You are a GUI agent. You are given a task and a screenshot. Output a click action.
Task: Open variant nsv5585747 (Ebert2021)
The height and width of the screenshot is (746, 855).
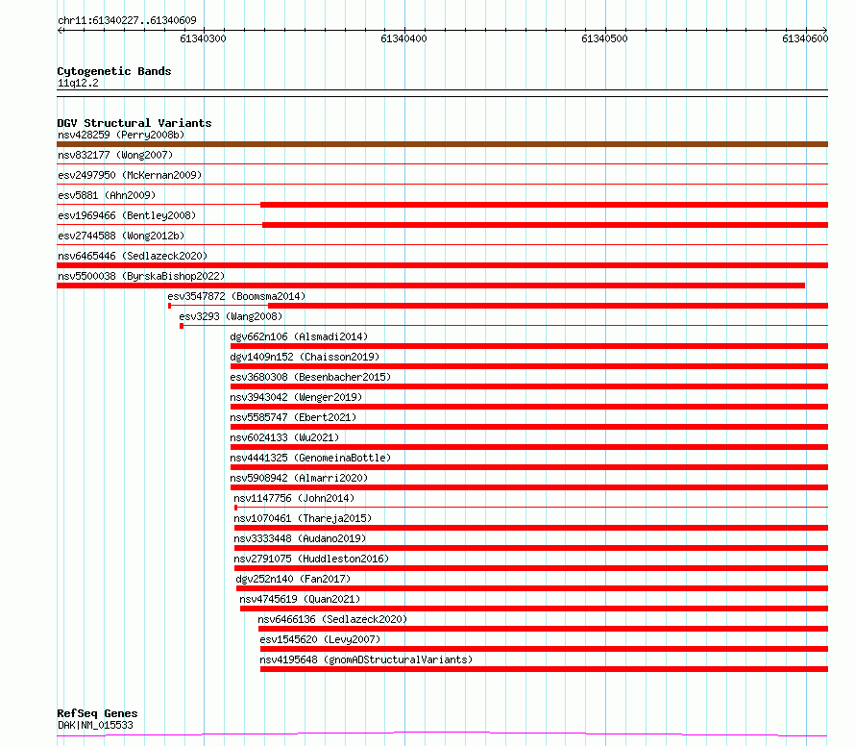[293, 417]
